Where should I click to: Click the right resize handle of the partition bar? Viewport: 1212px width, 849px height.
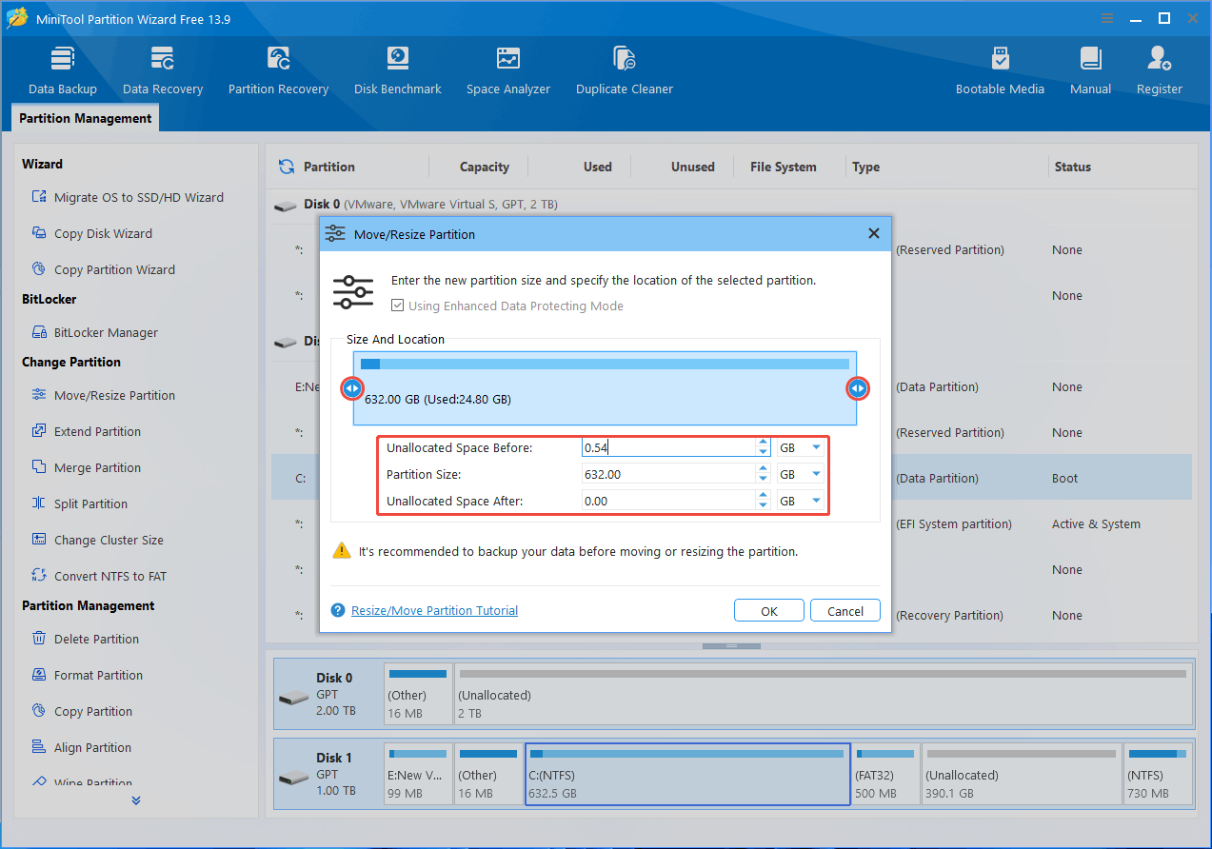coord(858,387)
